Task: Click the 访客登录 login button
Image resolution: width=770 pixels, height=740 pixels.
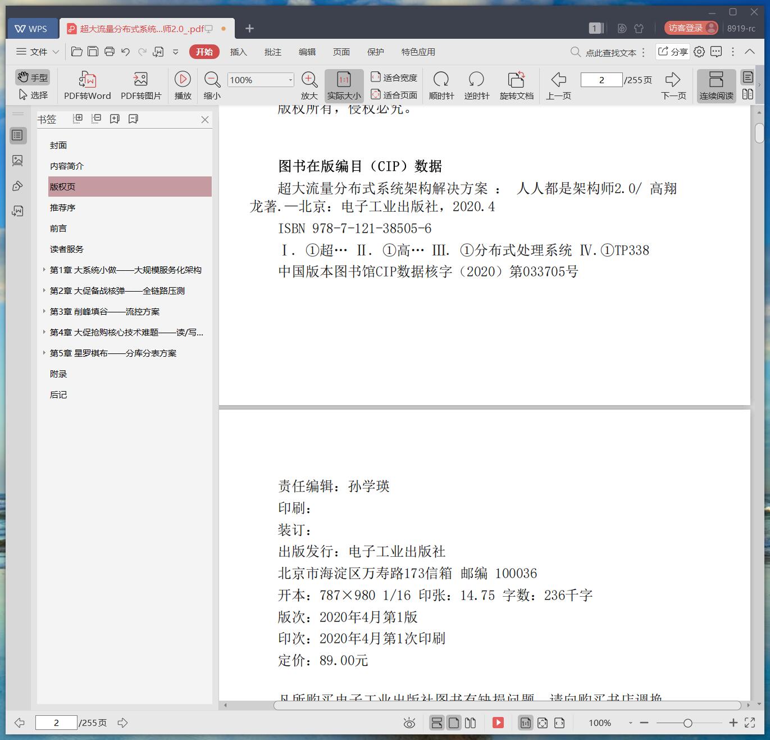Action: [x=691, y=28]
